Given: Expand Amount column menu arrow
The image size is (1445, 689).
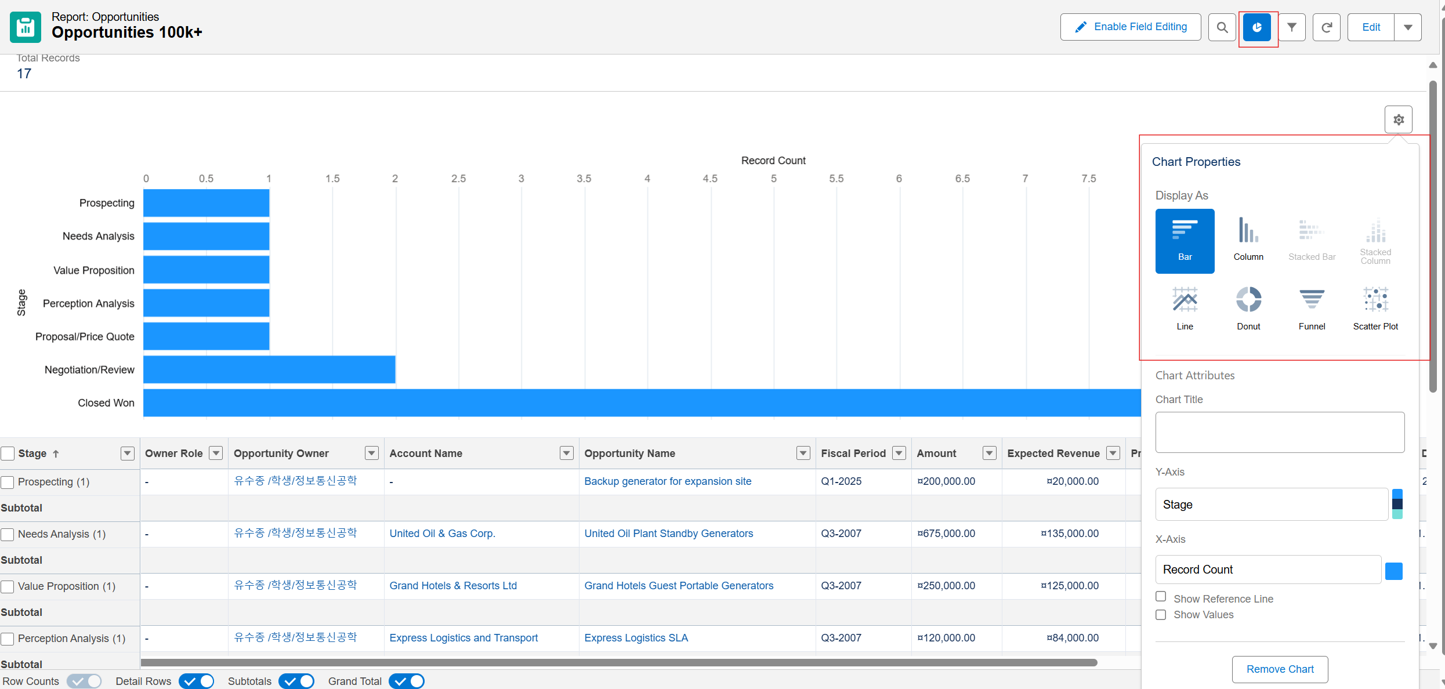Looking at the screenshot, I should [990, 454].
